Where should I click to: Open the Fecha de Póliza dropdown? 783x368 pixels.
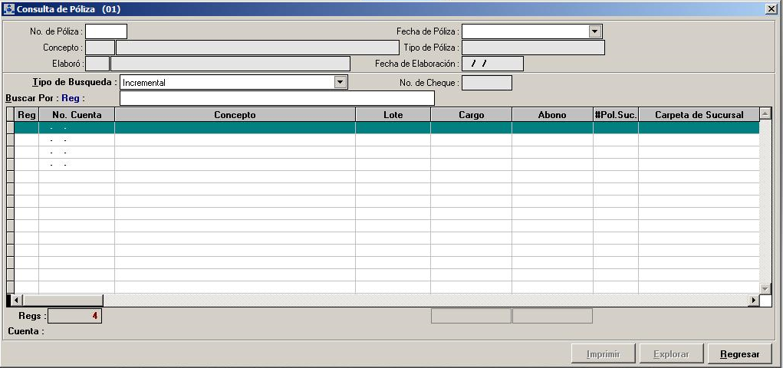click(x=594, y=31)
